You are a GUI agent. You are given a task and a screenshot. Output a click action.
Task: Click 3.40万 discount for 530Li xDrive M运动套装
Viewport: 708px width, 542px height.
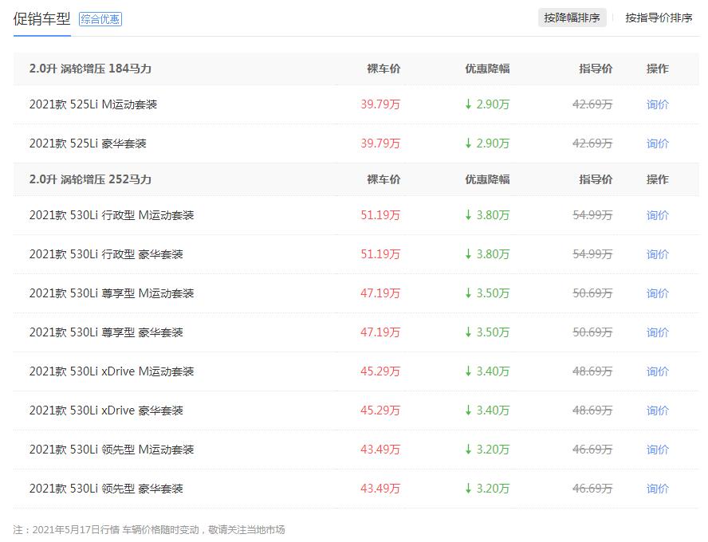[488, 371]
